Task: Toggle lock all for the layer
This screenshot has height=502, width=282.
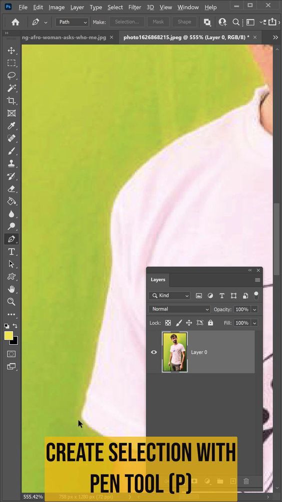Action: 210,323
